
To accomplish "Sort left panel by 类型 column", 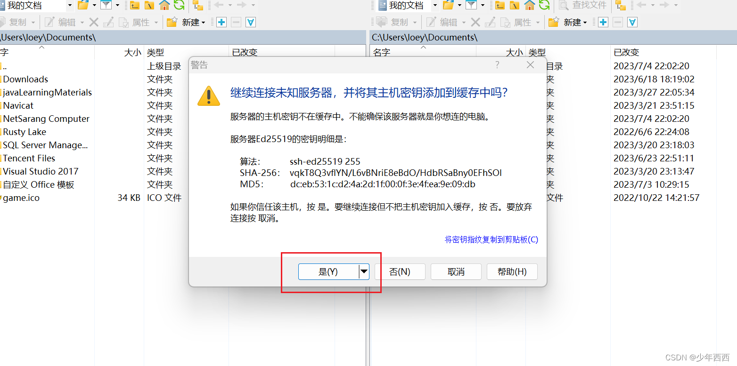I will tap(186, 52).
